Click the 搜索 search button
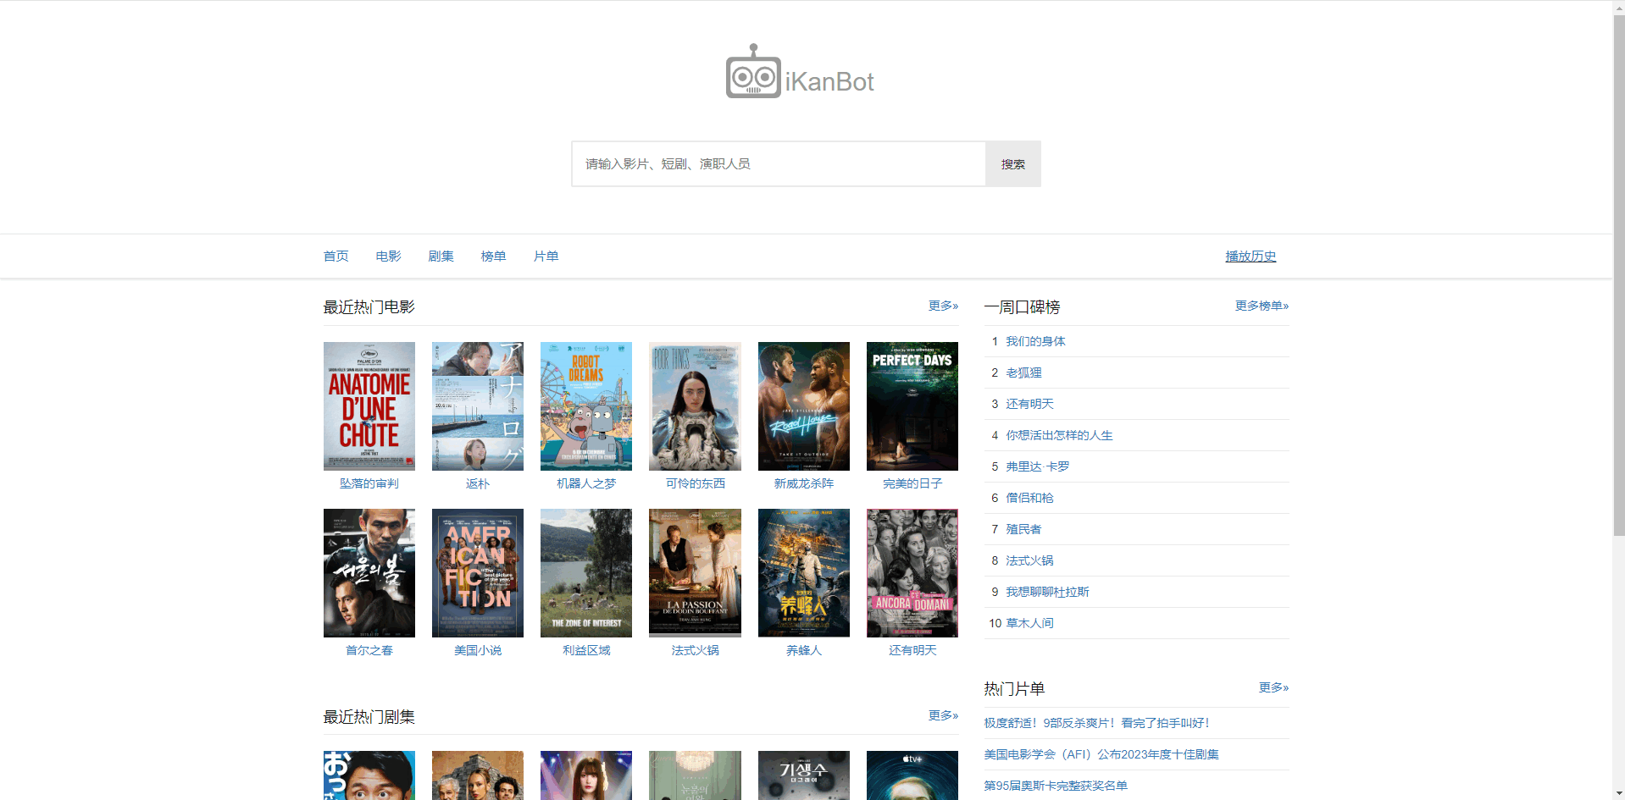1625x800 pixels. pos(1012,164)
